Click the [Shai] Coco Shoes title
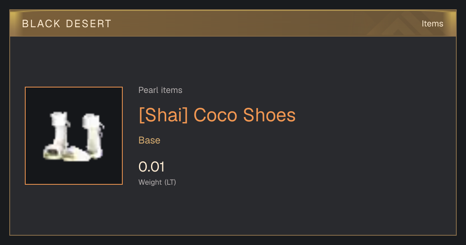466x245 pixels. pos(217,115)
